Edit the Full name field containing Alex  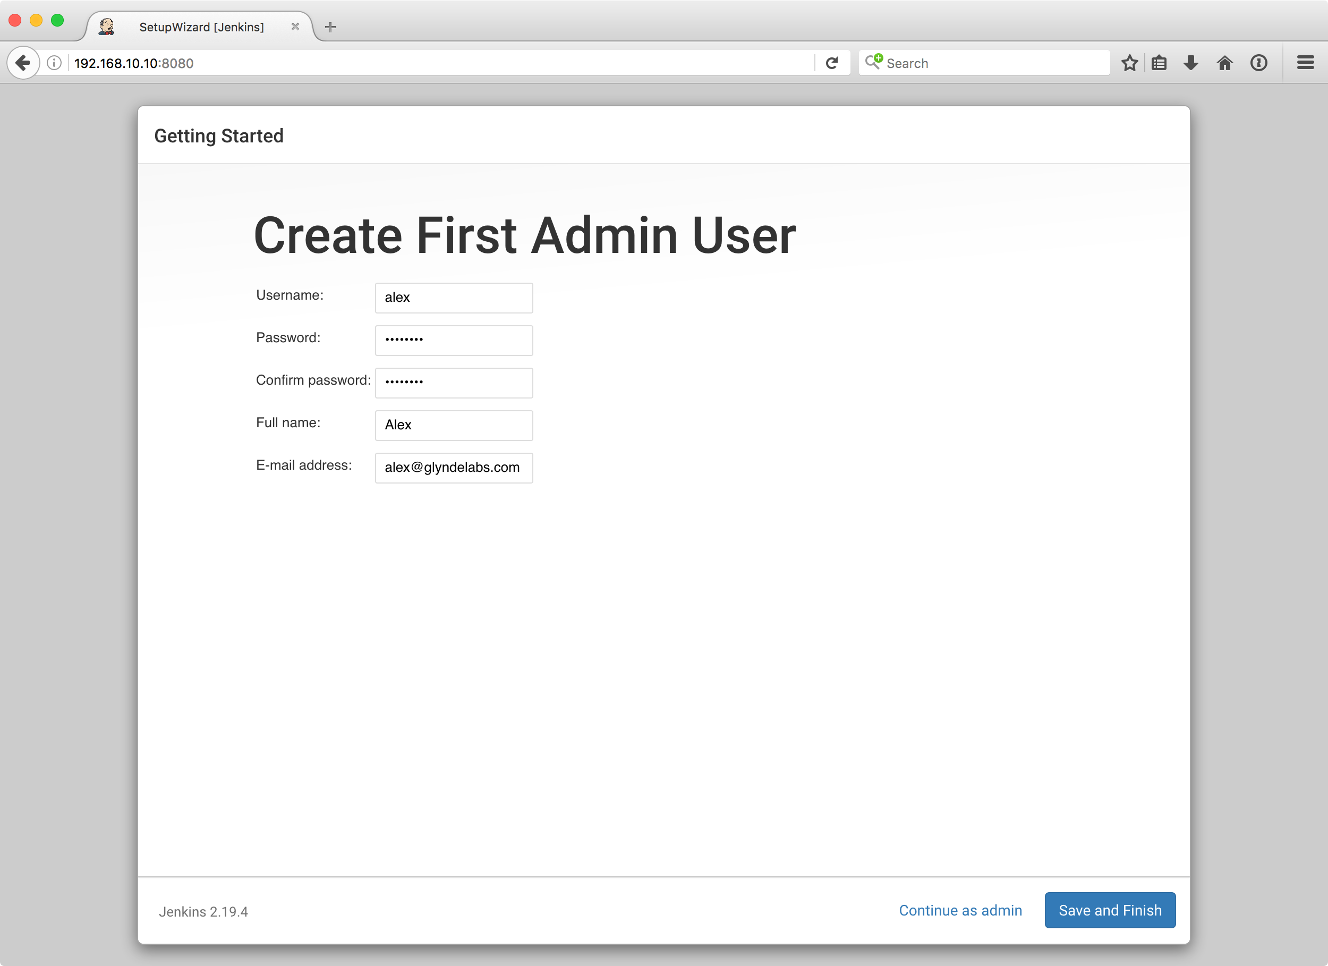tap(454, 425)
